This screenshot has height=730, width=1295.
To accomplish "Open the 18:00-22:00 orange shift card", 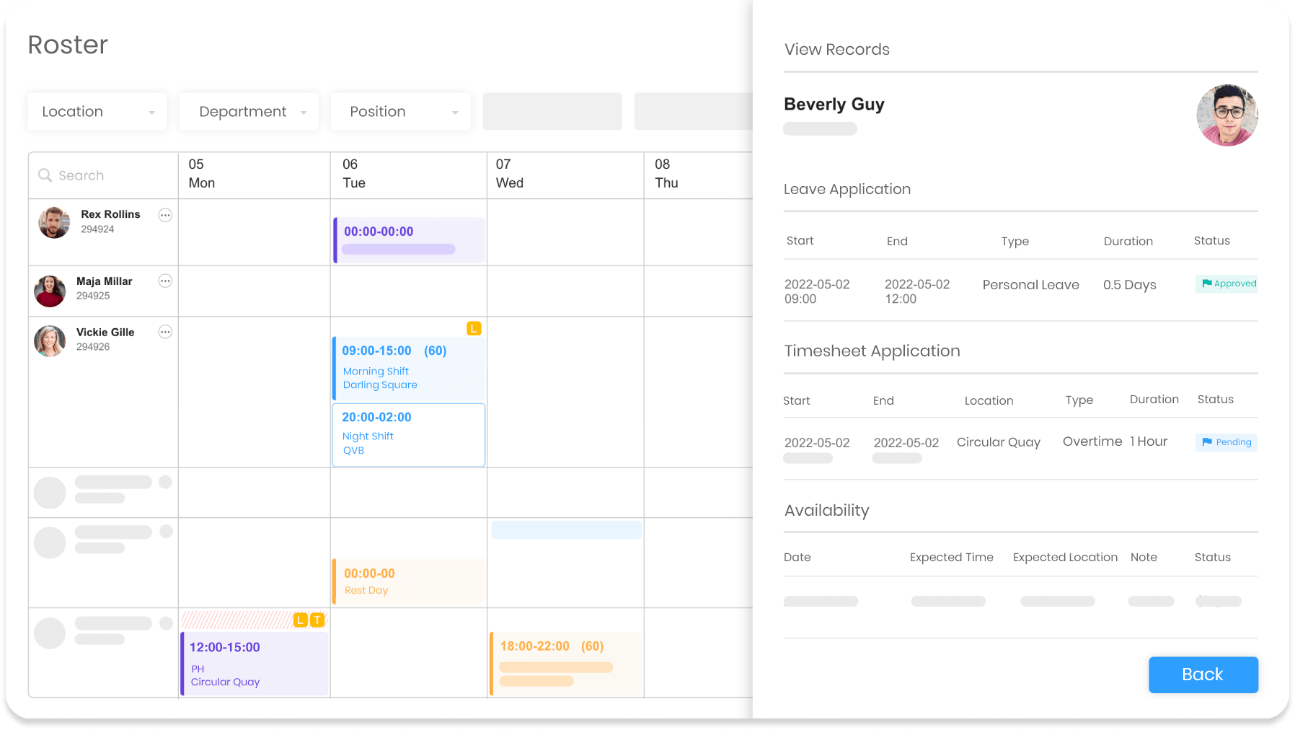I will coord(565,664).
